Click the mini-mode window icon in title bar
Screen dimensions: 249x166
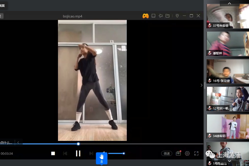[x=153, y=16]
